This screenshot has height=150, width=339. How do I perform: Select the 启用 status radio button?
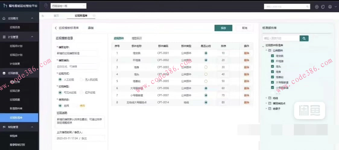(x=60, y=106)
